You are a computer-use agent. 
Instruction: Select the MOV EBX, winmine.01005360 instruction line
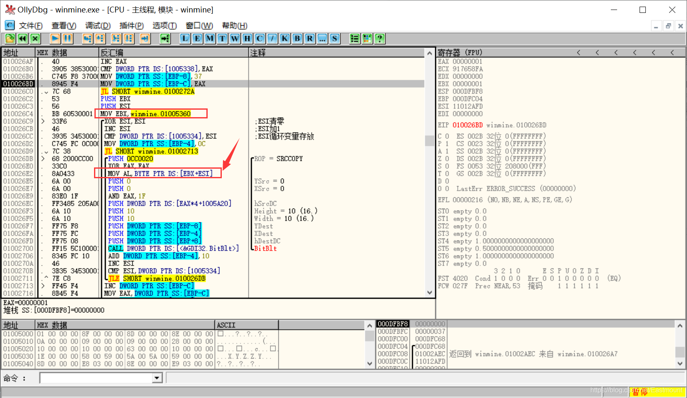click(151, 114)
